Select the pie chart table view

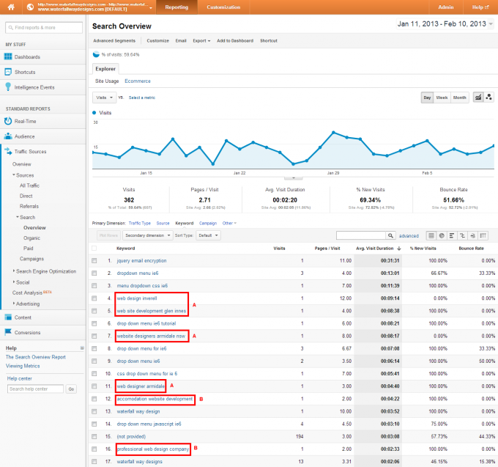click(x=442, y=235)
